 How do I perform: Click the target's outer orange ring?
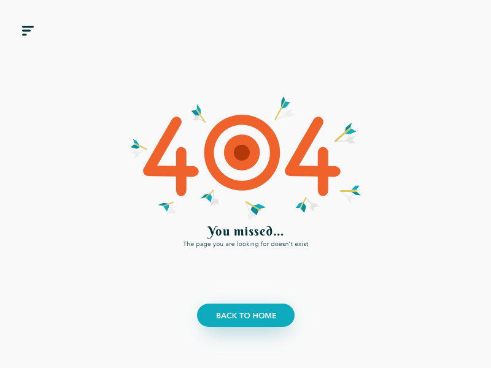242,119
